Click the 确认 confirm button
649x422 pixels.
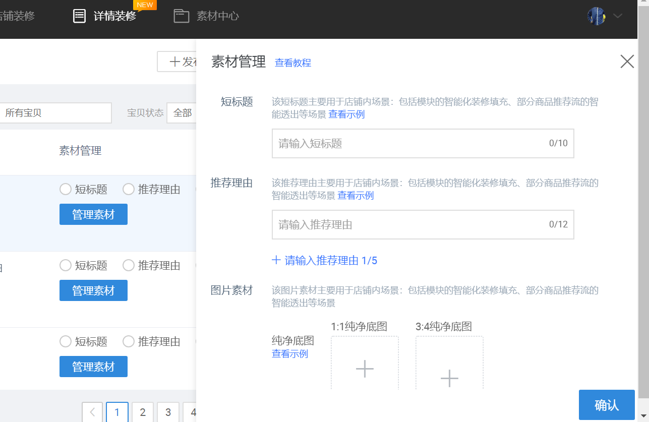pos(606,404)
